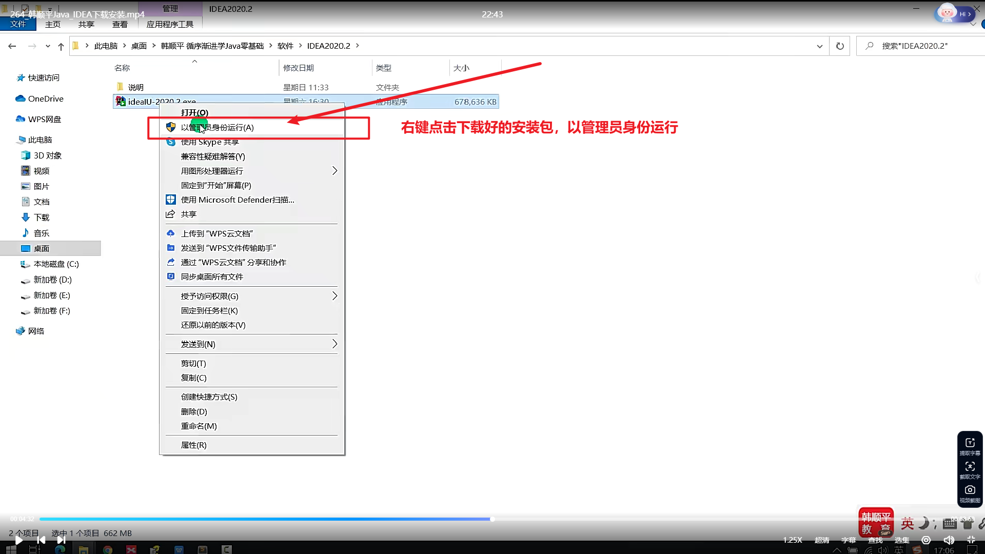The height and width of the screenshot is (554, 985).
Task: Toggle subtitles with the 字幕 control
Action: (x=849, y=540)
